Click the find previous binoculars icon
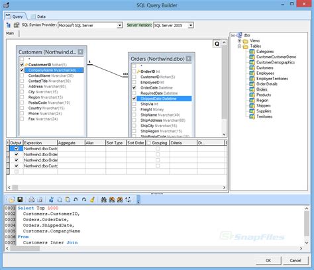 [120, 200]
